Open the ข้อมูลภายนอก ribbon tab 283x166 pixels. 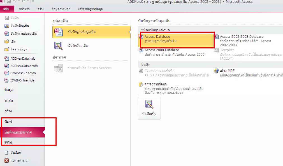tap(61, 9)
